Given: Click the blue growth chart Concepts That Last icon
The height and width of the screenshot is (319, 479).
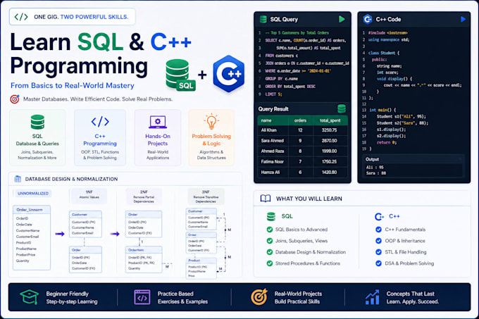Looking at the screenshot, I should click(373, 297).
